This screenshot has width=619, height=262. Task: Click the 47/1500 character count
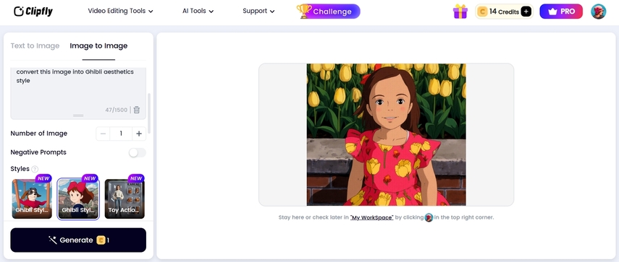click(116, 110)
